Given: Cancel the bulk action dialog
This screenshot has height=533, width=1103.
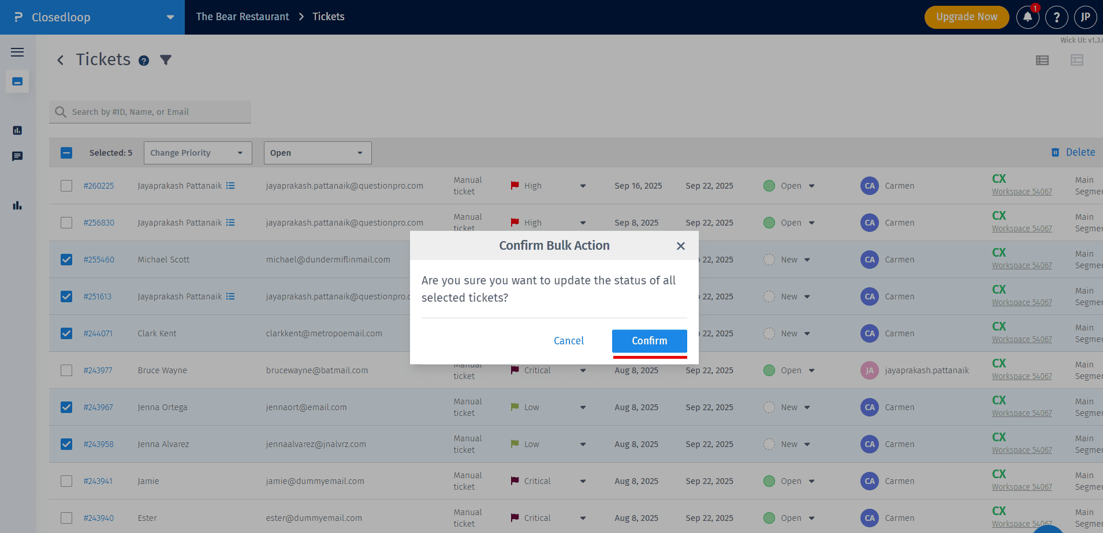Looking at the screenshot, I should point(568,341).
